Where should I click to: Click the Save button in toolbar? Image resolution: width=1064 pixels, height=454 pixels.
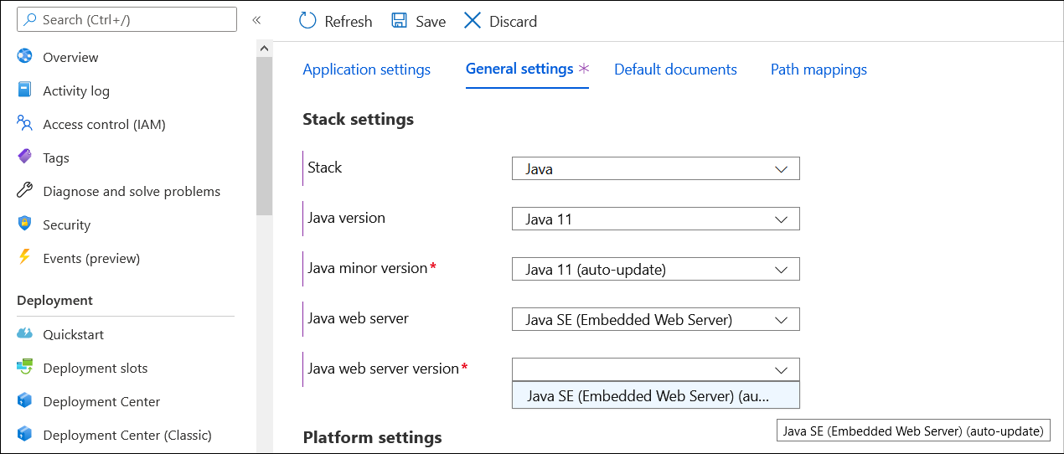[419, 21]
